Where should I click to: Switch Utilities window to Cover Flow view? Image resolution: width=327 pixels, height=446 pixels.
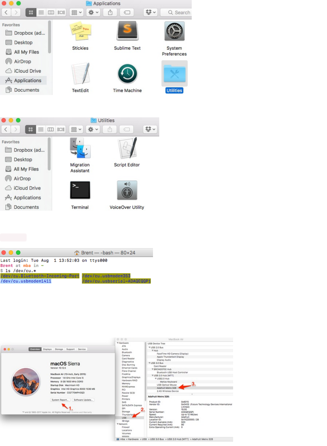pyautogui.click(x=61, y=129)
